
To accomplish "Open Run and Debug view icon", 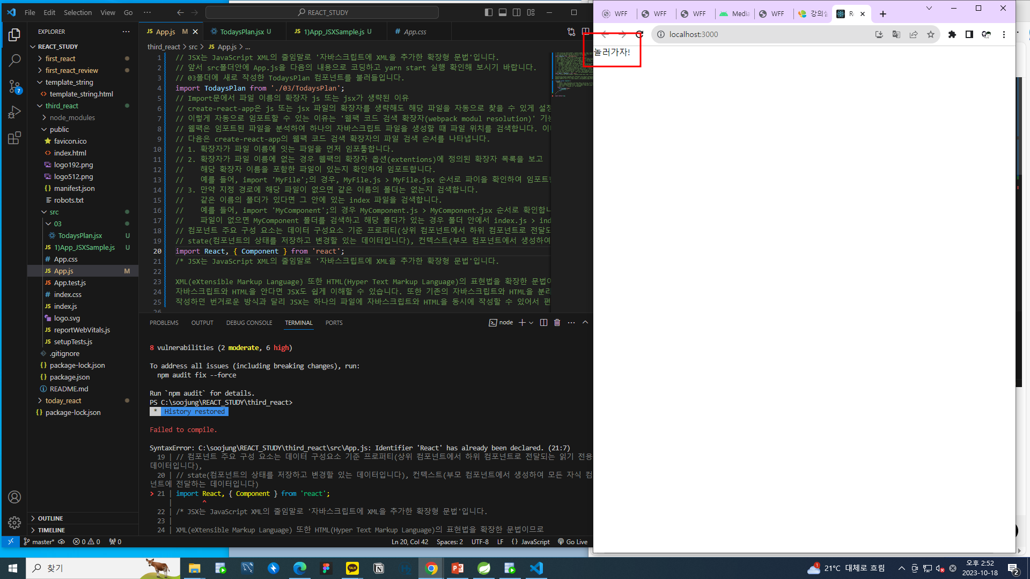I will 14,112.
